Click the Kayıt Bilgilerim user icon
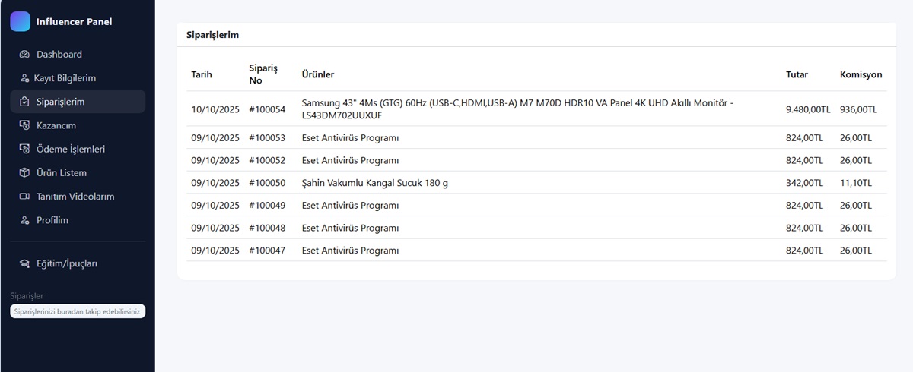 tap(24, 78)
